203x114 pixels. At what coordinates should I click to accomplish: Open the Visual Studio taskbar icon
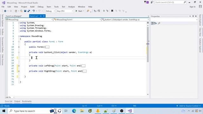click(x=130, y=111)
